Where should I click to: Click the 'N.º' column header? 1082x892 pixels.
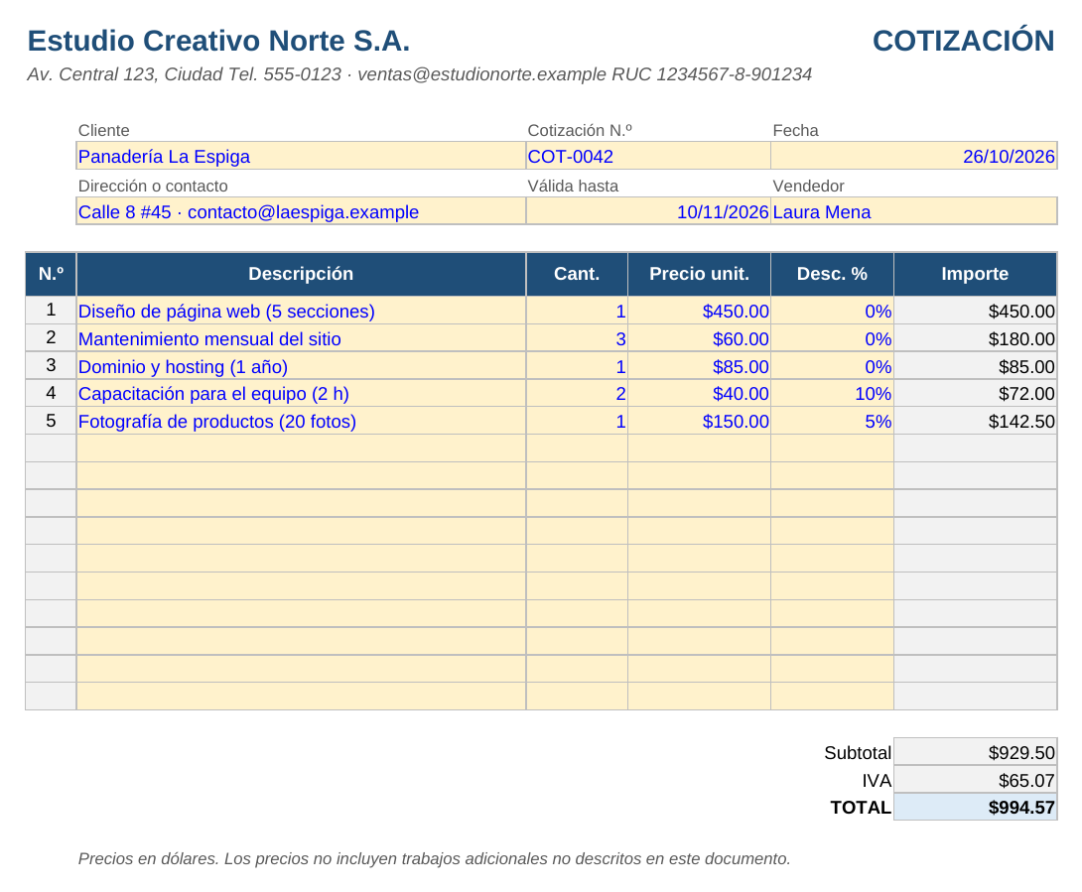tap(51, 274)
